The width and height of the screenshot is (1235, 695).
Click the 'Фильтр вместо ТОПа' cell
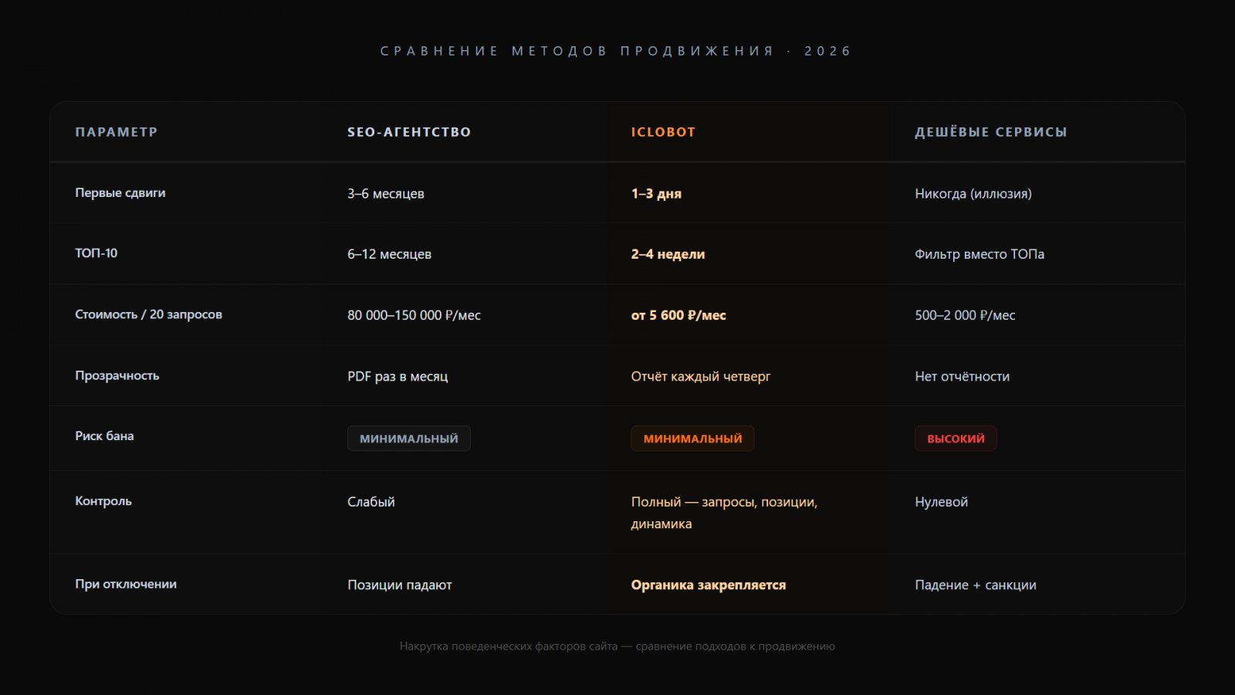[x=980, y=254]
